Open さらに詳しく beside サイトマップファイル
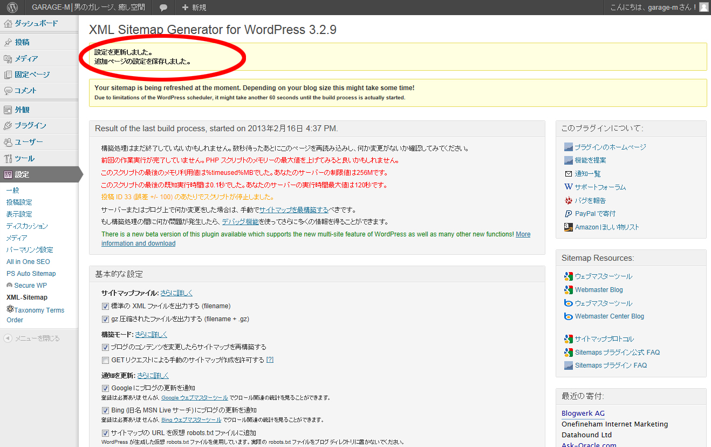 (x=176, y=293)
